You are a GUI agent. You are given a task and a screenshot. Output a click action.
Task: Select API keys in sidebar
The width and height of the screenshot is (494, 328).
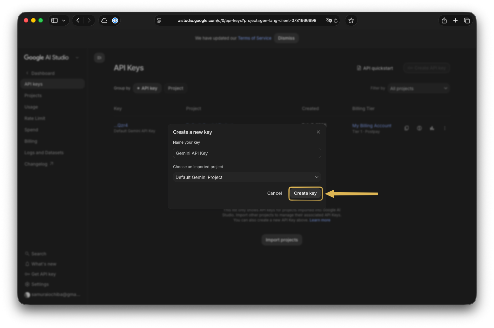click(x=52, y=84)
